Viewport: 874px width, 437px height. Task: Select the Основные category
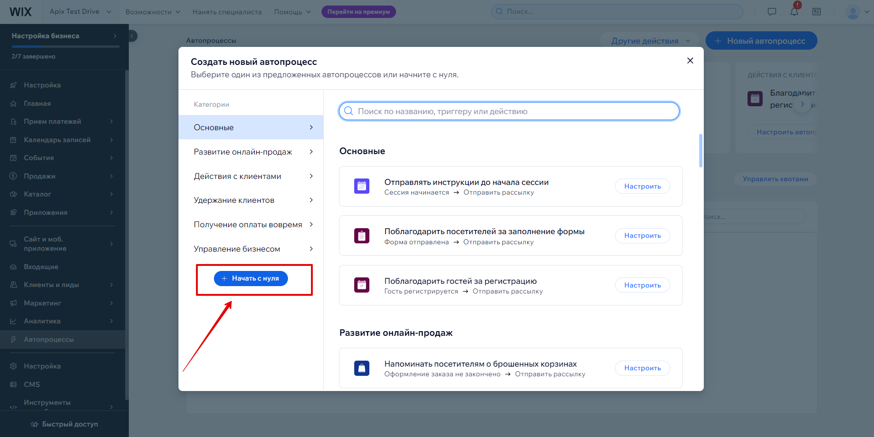point(251,127)
